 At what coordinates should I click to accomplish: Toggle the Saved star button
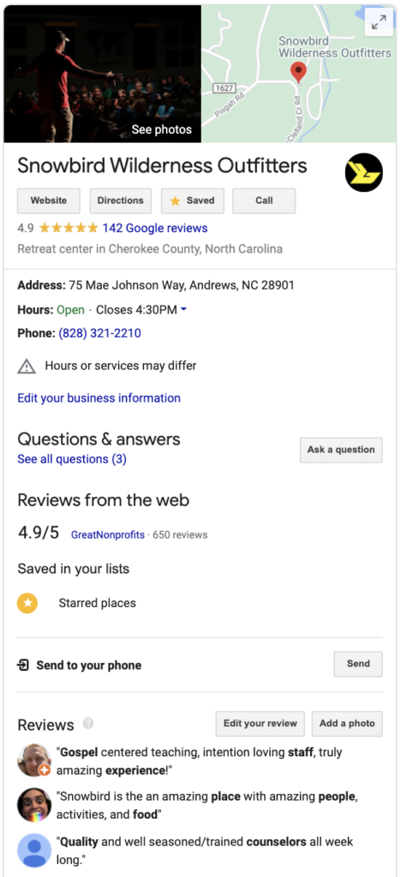coord(193,200)
